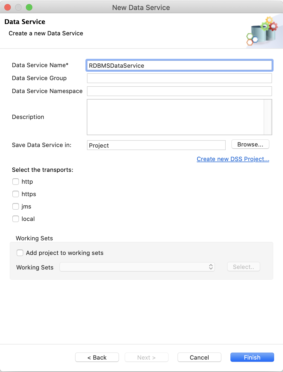The width and height of the screenshot is (283, 372).
Task: Enable the http transport checkbox
Action: [16, 182]
